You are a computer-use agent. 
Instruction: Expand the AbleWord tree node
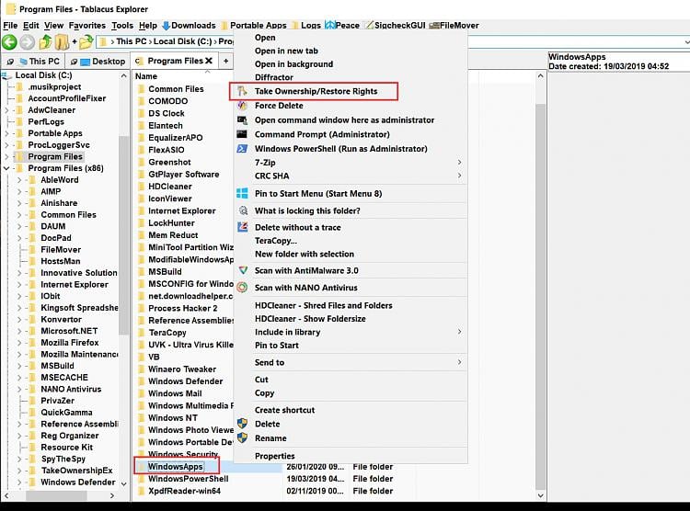coord(19,180)
